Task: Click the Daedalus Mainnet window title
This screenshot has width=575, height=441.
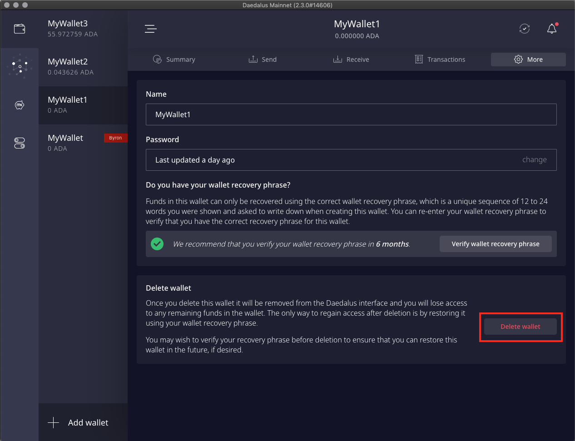Action: tap(287, 5)
